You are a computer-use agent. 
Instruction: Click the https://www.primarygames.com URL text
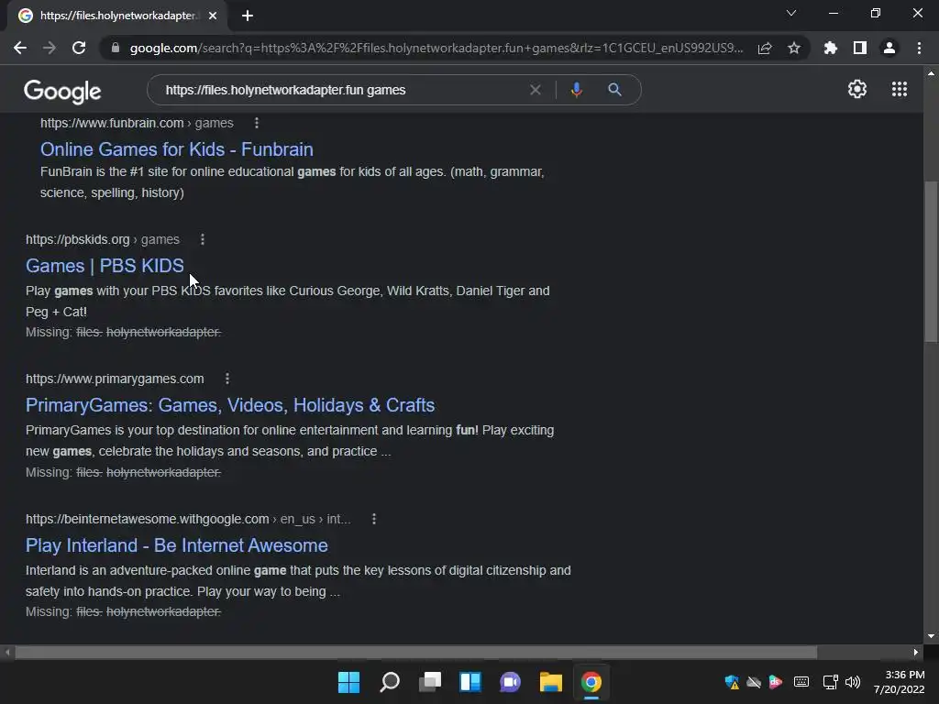pos(115,379)
